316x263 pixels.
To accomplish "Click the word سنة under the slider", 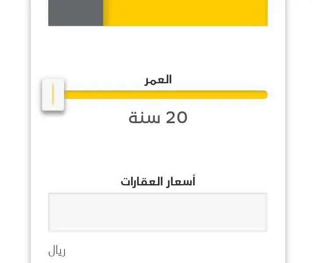I will [x=144, y=117].
